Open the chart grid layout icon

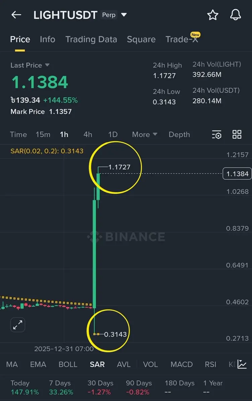[x=237, y=134]
